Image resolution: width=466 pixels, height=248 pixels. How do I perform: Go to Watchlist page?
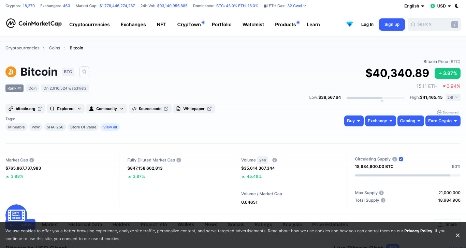[253, 25]
